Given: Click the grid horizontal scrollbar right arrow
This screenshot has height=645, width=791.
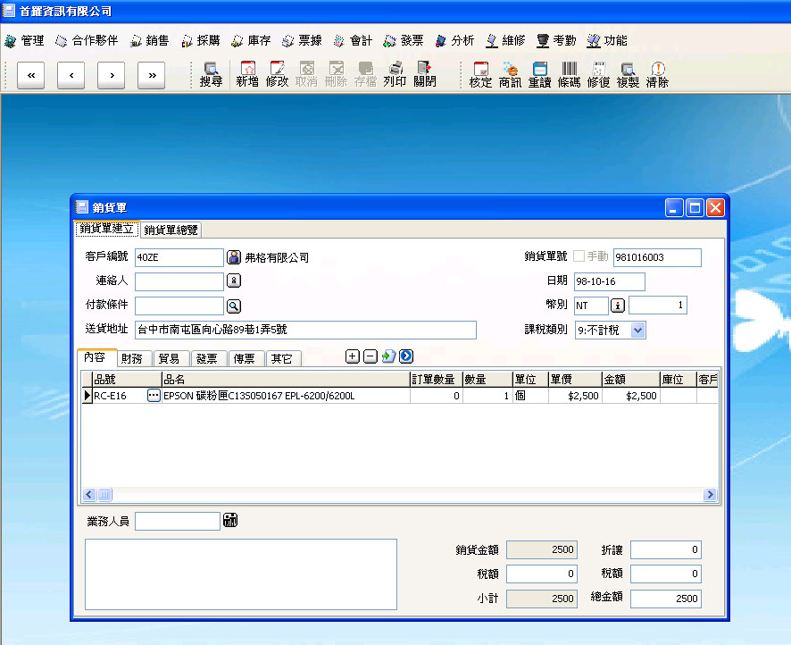Looking at the screenshot, I should click(710, 495).
